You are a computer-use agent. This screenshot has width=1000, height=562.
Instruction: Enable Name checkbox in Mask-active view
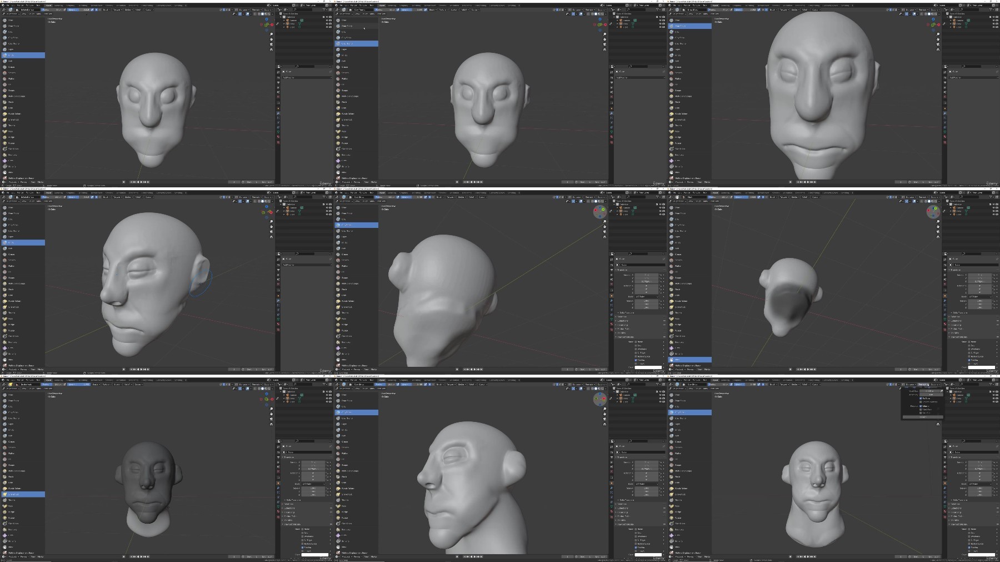pos(969,342)
